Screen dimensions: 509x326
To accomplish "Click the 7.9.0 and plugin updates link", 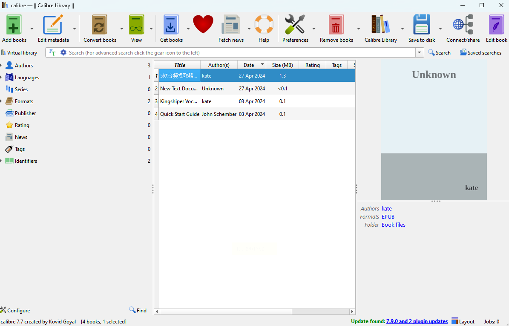I will click(x=417, y=321).
